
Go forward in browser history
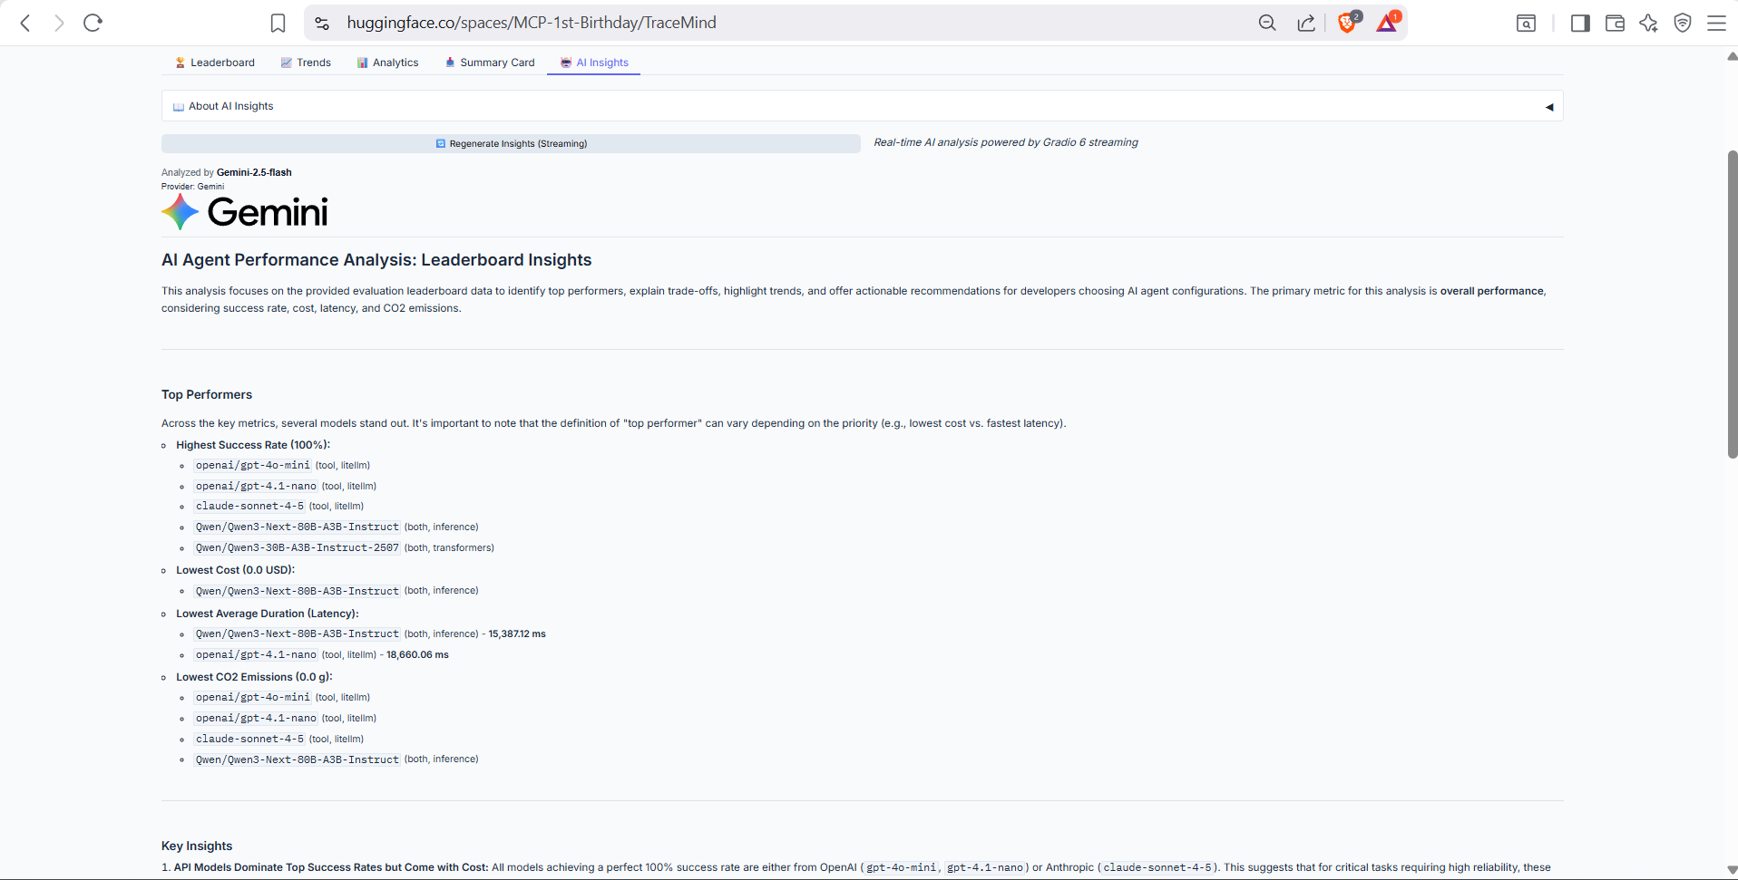(x=59, y=23)
